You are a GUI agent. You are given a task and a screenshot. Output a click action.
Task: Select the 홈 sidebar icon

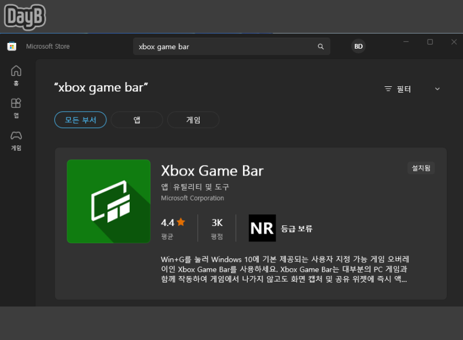(x=16, y=72)
